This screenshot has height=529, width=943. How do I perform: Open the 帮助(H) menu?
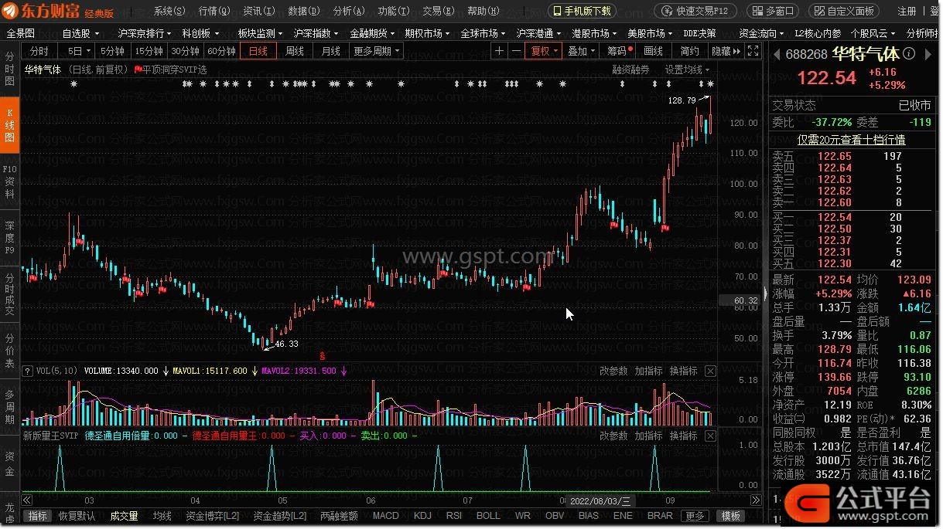(483, 11)
